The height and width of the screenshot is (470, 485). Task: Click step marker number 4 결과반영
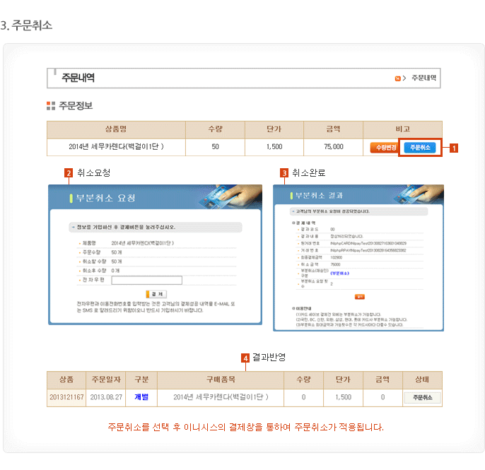[x=245, y=358]
